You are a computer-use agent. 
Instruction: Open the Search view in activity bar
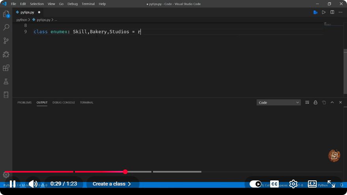click(6, 27)
